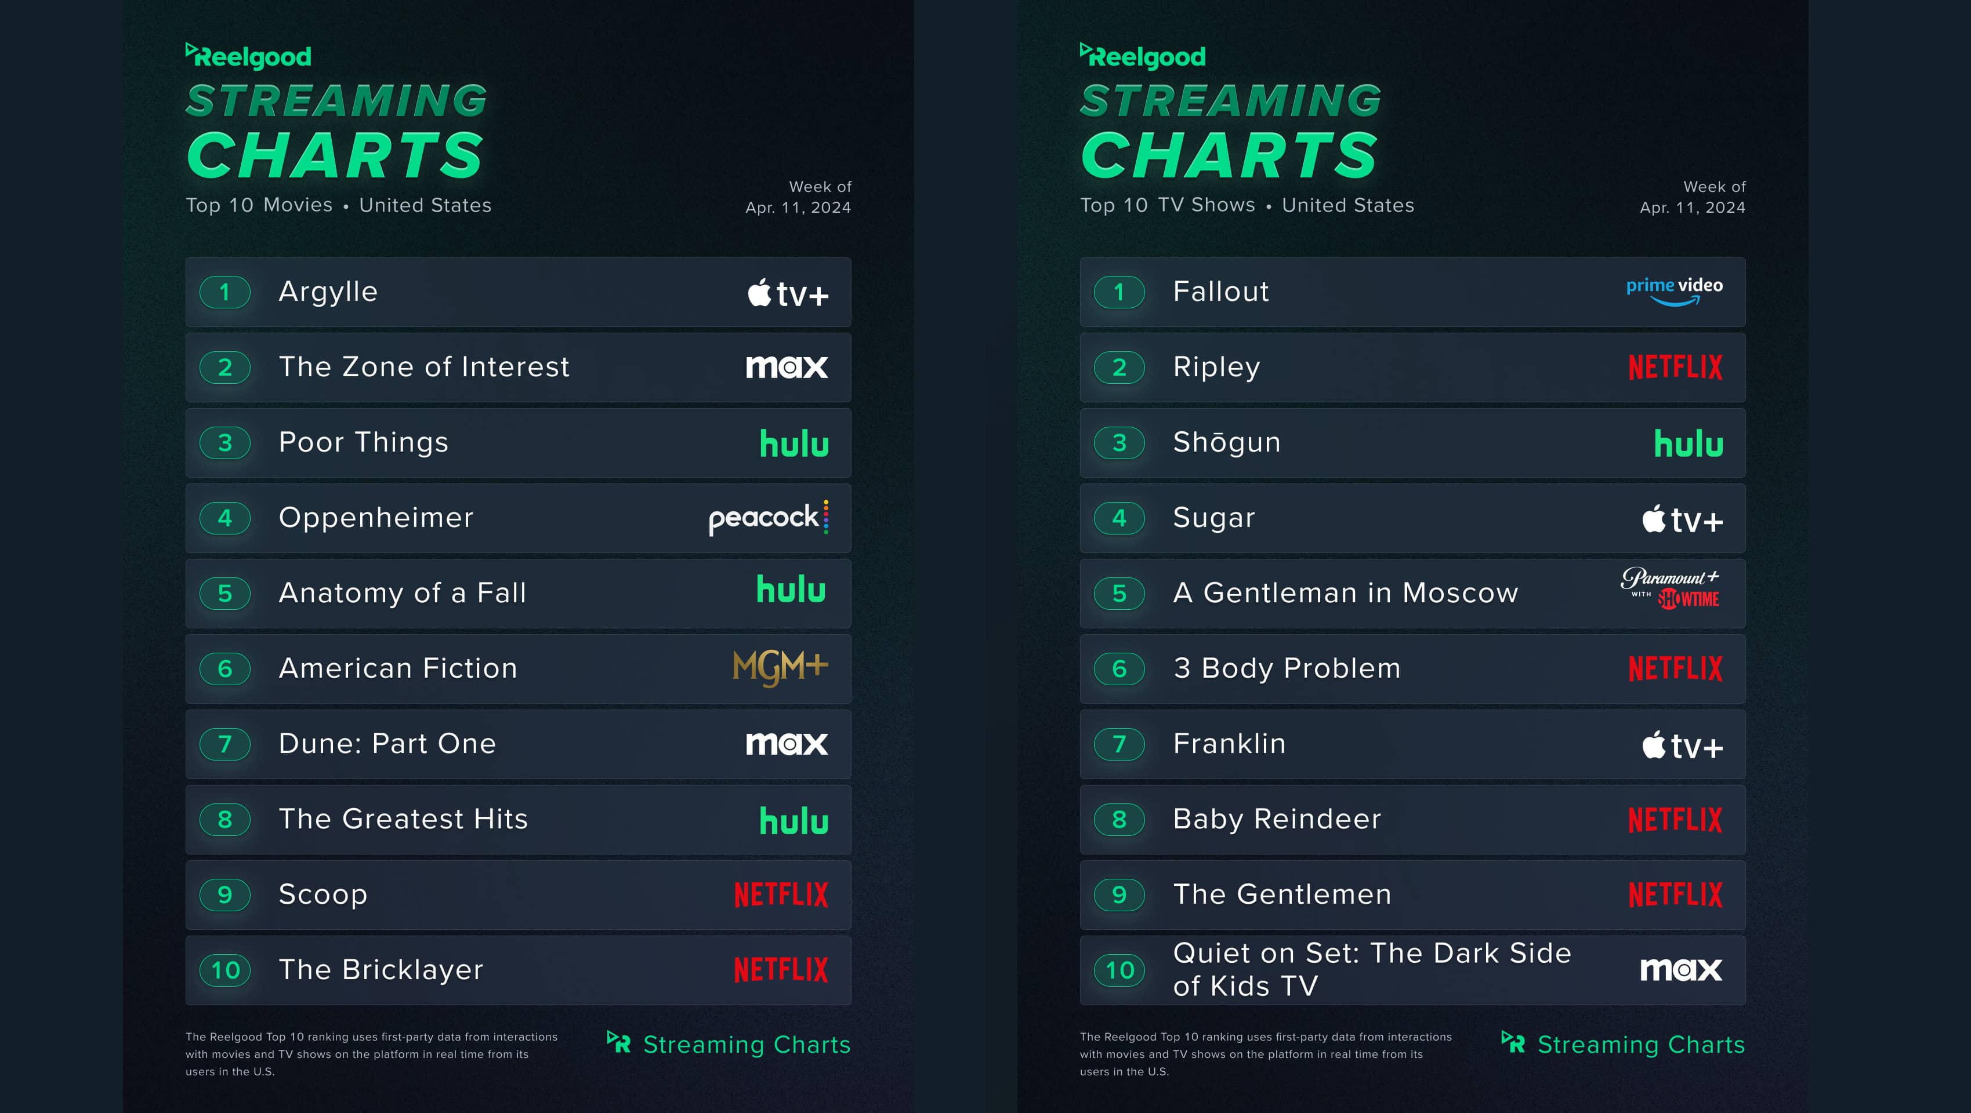Viewport: 1971px width, 1113px height.
Task: Click the Reelgood logo above the movies chart
Action: pos(249,56)
